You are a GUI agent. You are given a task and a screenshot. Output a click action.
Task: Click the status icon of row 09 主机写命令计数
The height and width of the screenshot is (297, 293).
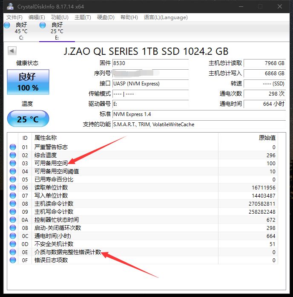(13, 212)
